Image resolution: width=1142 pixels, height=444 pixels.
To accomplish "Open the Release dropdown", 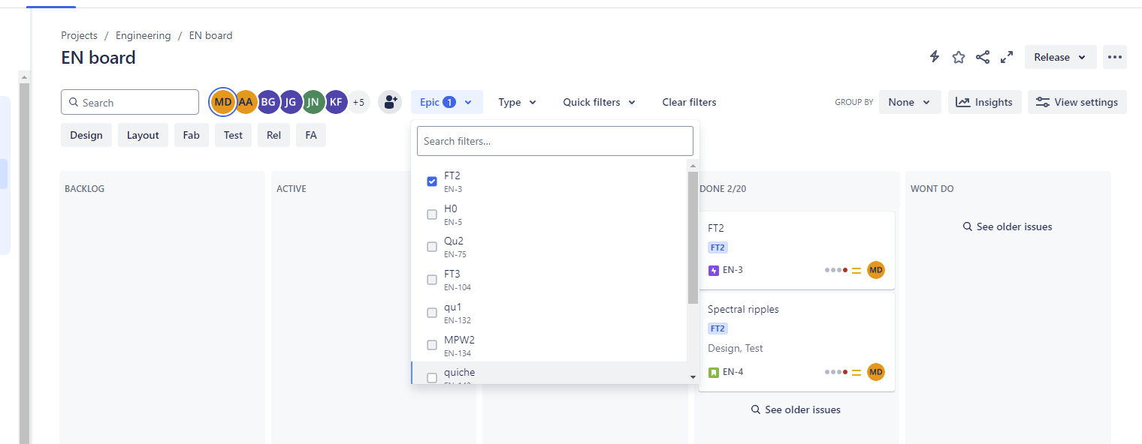I will (x=1060, y=57).
